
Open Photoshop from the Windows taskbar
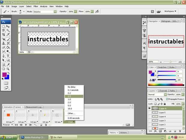coord(34,137)
